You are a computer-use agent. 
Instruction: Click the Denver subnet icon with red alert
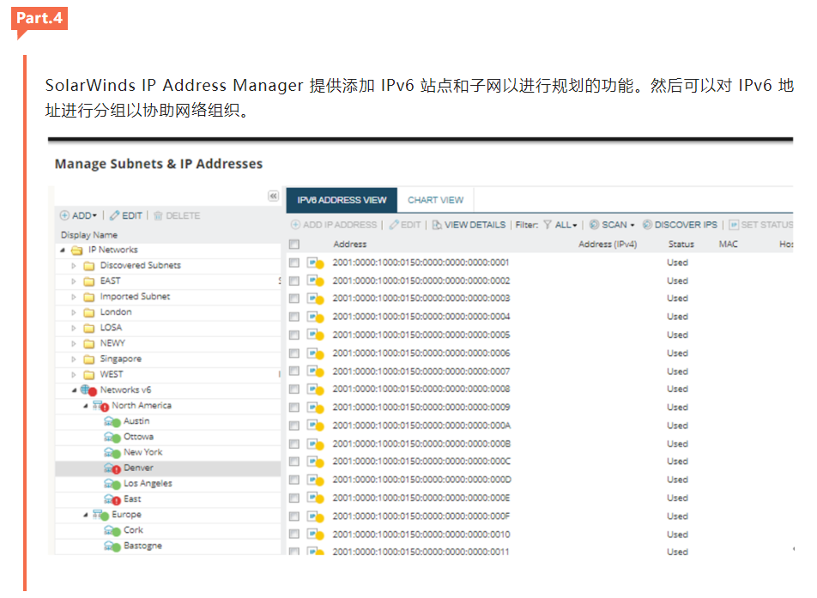click(x=112, y=468)
